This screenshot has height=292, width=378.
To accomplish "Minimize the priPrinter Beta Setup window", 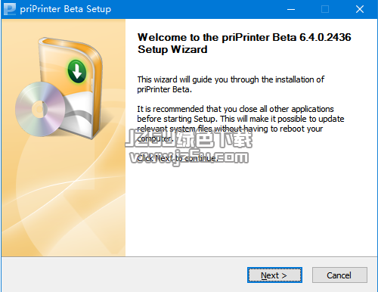I will tap(291, 9).
